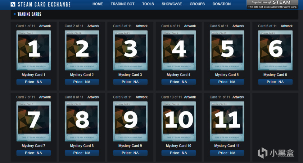Click the 'Mystery Card 6' name text
This screenshot has height=163, width=303.
275,75
